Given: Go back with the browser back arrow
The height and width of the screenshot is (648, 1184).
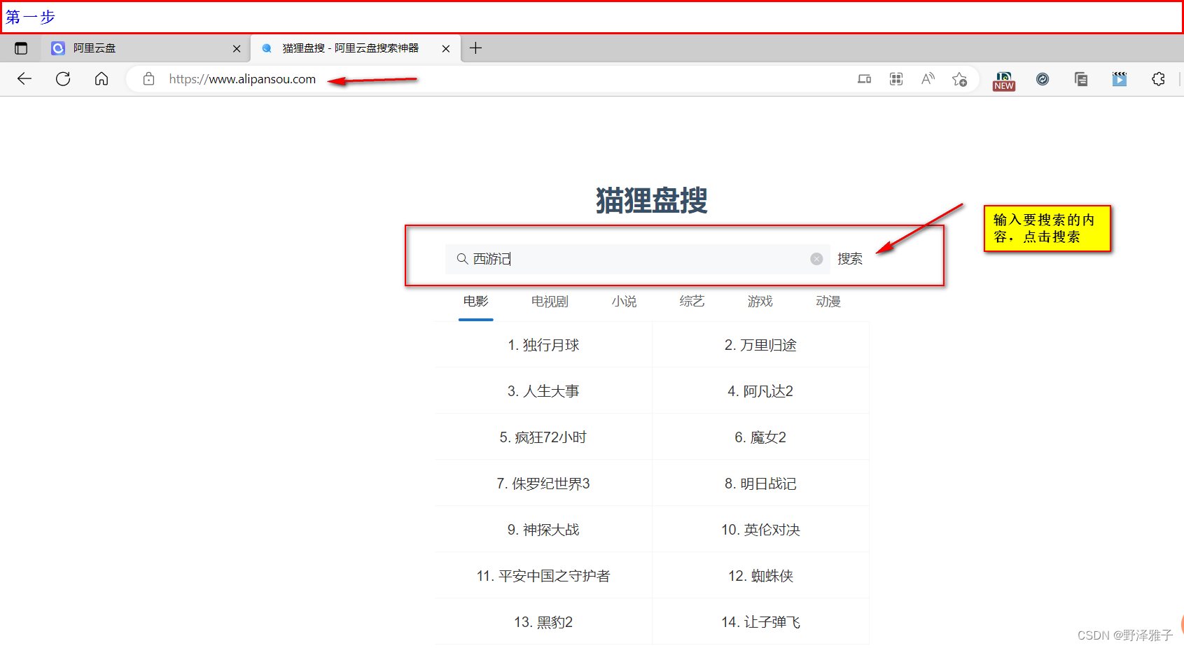Looking at the screenshot, I should click(25, 79).
